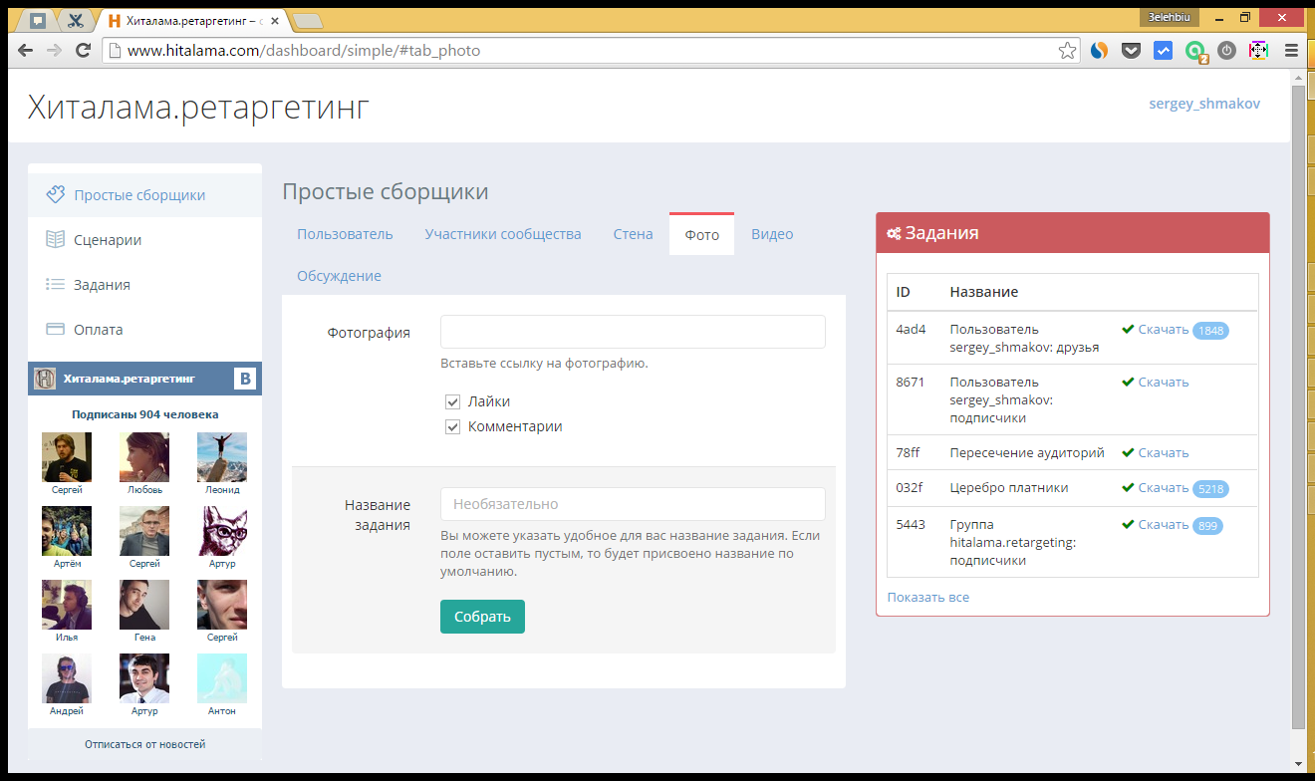Switch to Пользователь tab
The image size is (1315, 781).
click(345, 234)
